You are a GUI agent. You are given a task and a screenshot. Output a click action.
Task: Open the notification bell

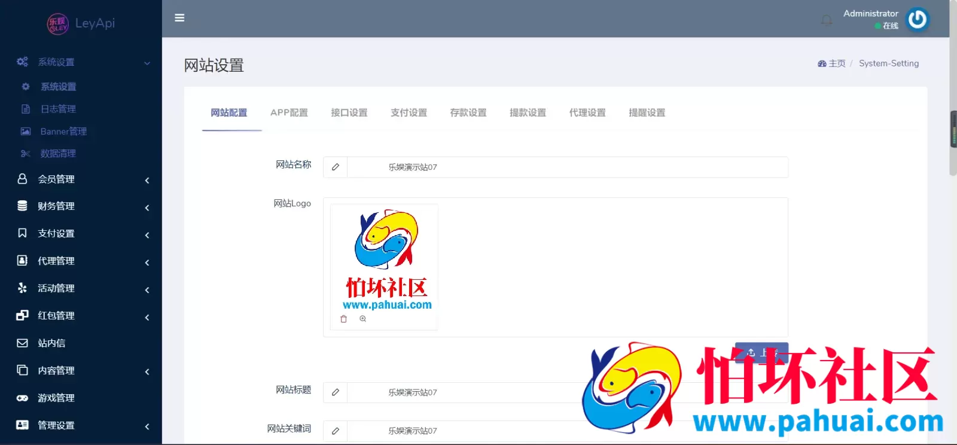point(827,21)
